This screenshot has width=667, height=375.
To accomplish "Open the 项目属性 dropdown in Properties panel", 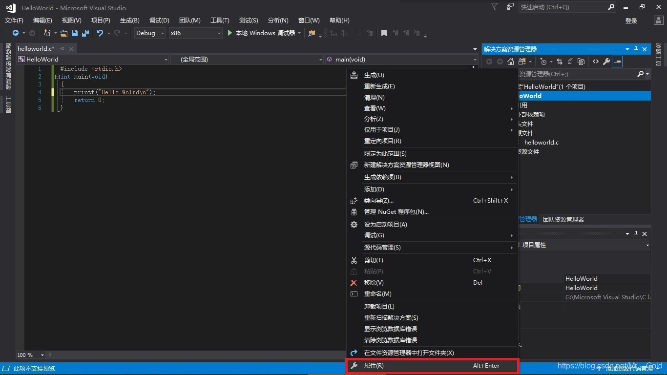I will coord(647,245).
